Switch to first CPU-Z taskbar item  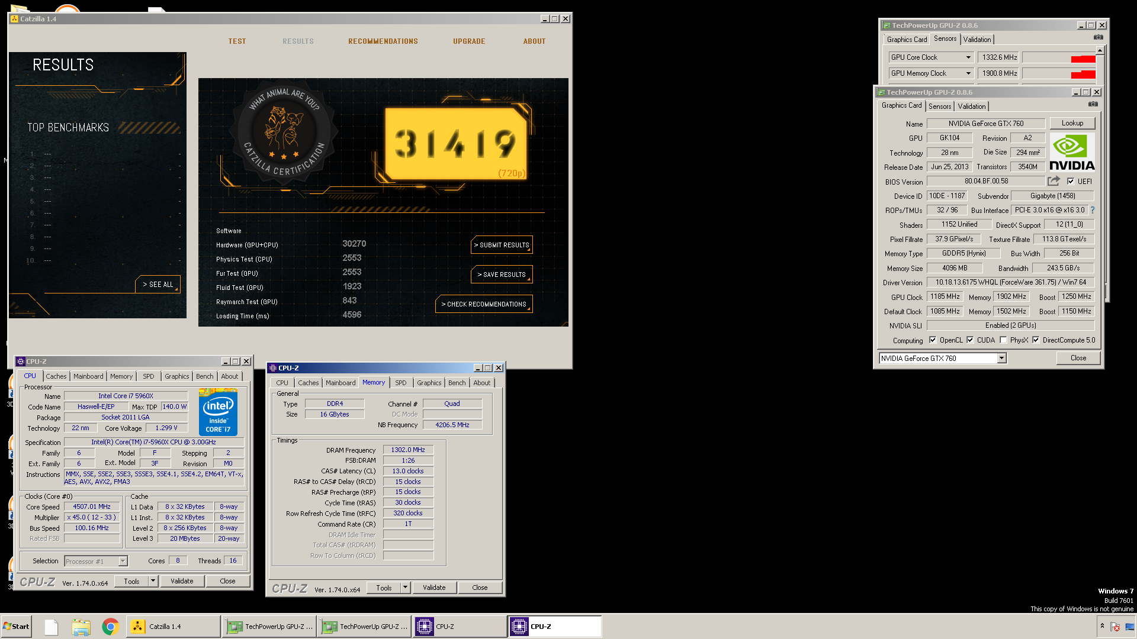click(460, 627)
